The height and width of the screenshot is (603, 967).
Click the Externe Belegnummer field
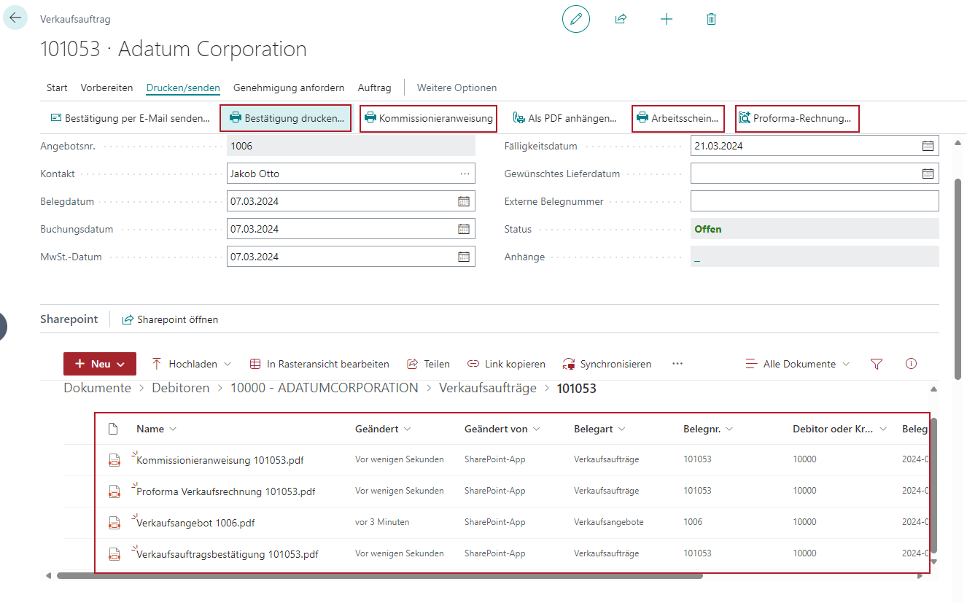[x=815, y=201]
